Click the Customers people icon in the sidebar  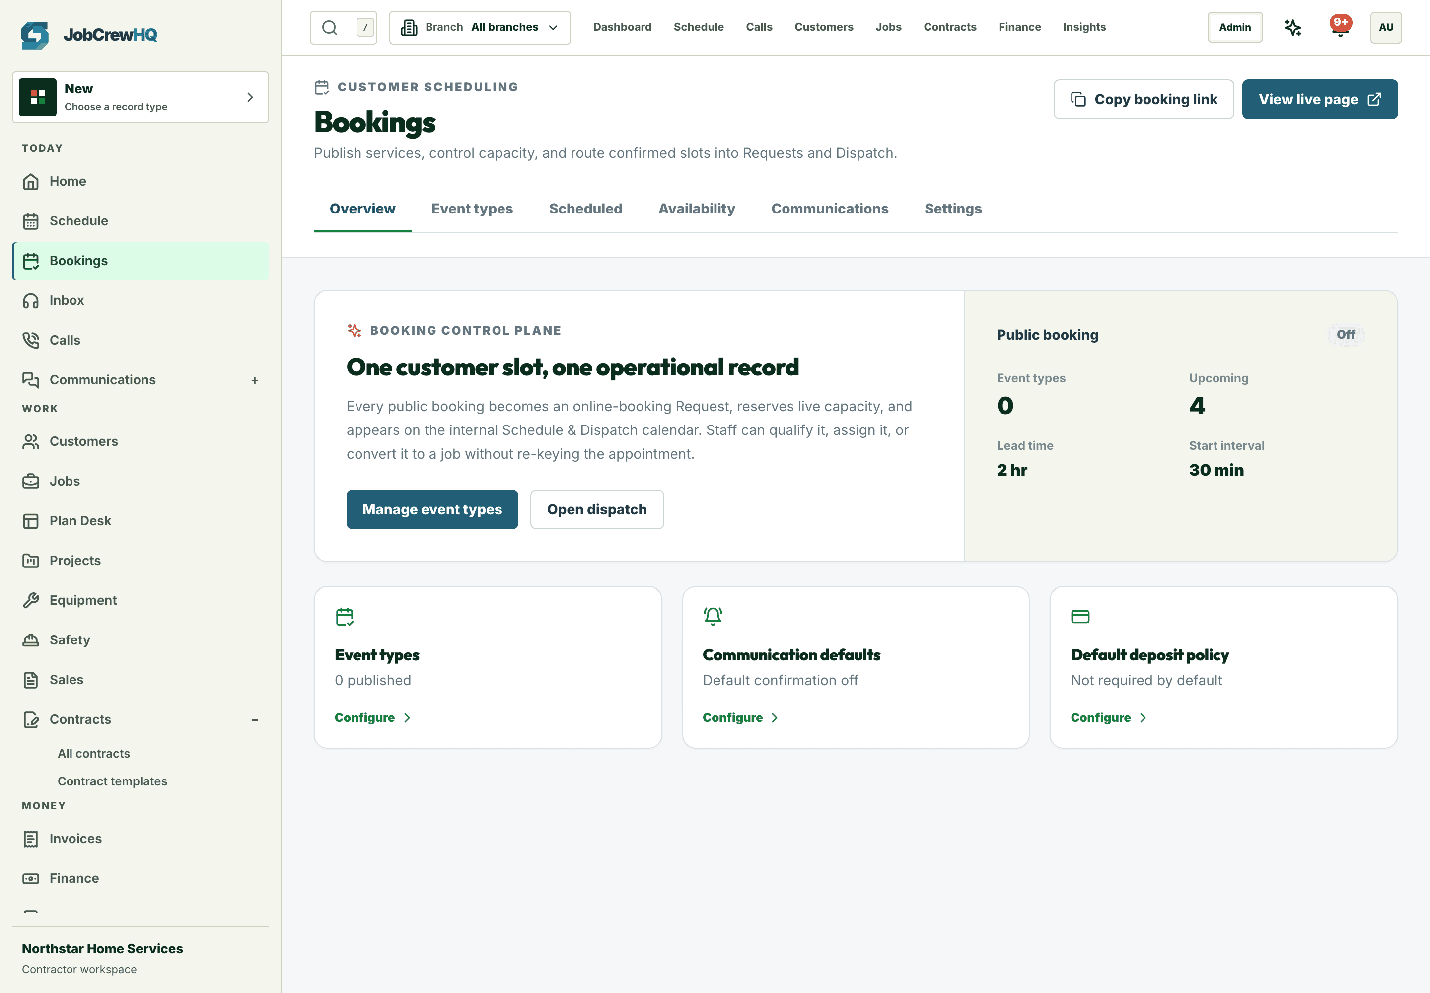[x=30, y=442]
